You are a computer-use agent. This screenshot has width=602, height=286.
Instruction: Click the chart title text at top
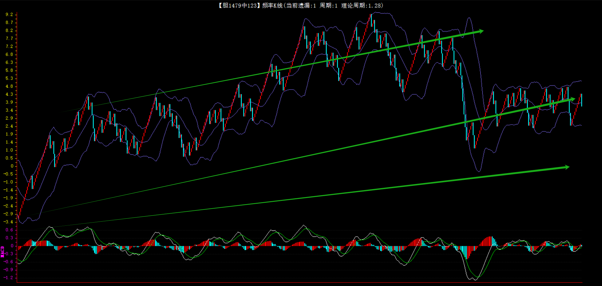click(x=301, y=5)
